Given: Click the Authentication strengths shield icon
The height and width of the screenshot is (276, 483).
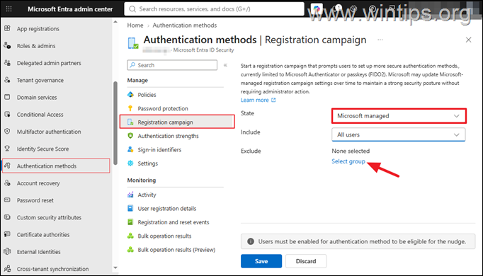Looking at the screenshot, I should click(x=130, y=136).
